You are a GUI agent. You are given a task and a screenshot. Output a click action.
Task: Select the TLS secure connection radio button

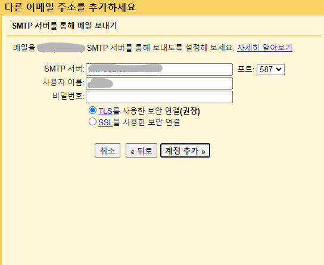pos(92,110)
